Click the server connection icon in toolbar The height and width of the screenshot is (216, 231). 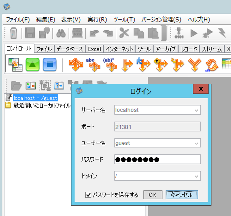pyautogui.click(x=13, y=33)
